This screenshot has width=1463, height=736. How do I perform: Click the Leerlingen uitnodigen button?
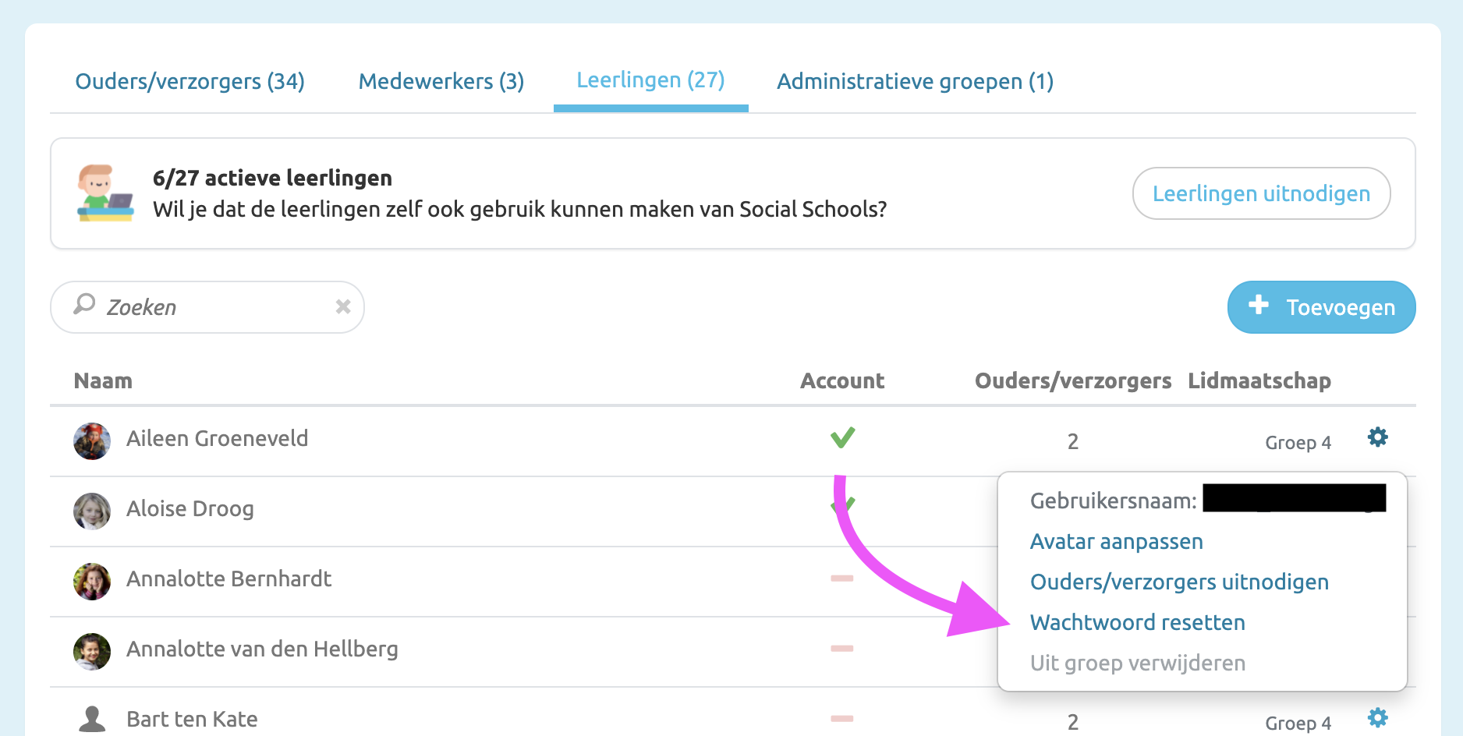pos(1261,193)
